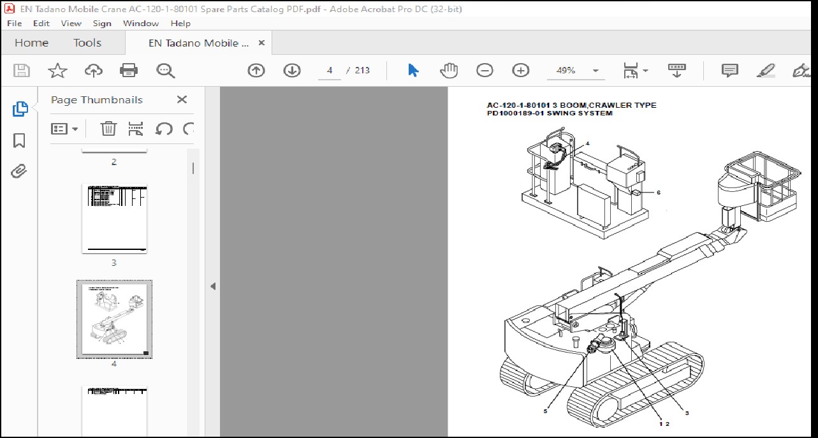The width and height of the screenshot is (818, 438).
Task: Go to next page with down arrow
Action: pyautogui.click(x=292, y=71)
